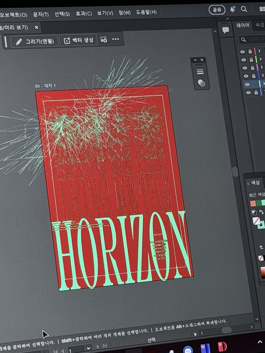Click the overlapping circles icon in floating panel
265x353 pixels.
coord(202,84)
